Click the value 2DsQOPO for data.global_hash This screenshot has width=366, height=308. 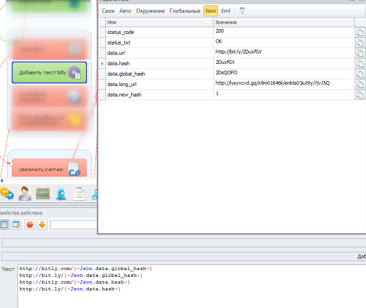(x=226, y=72)
